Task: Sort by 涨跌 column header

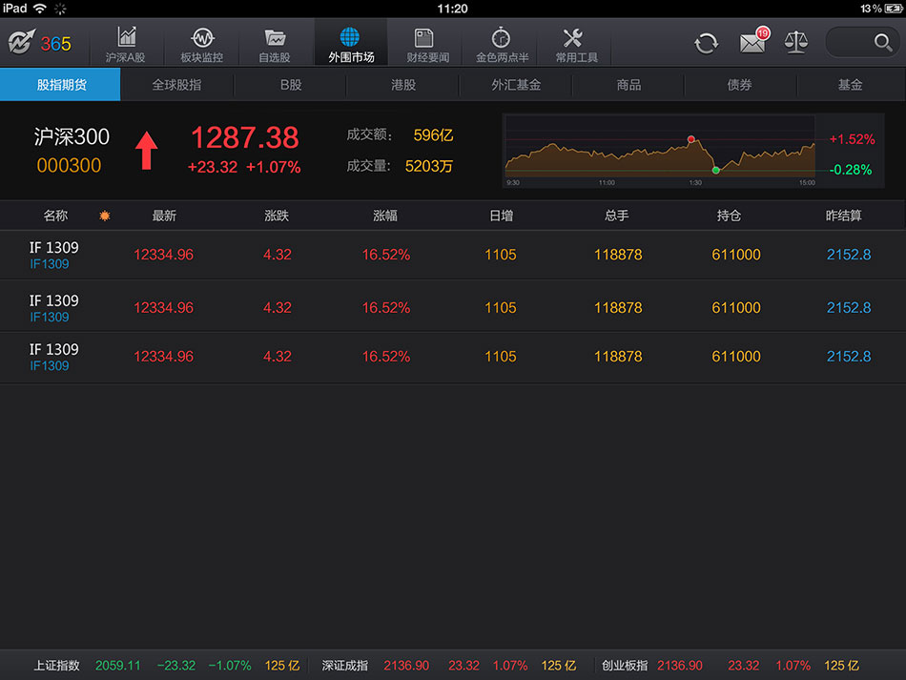Action: (277, 216)
